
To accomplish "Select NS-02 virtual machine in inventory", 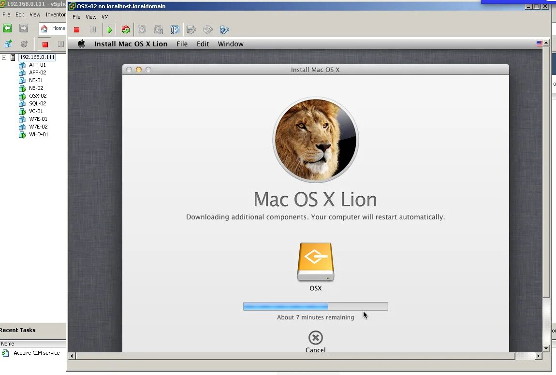I will (36, 88).
